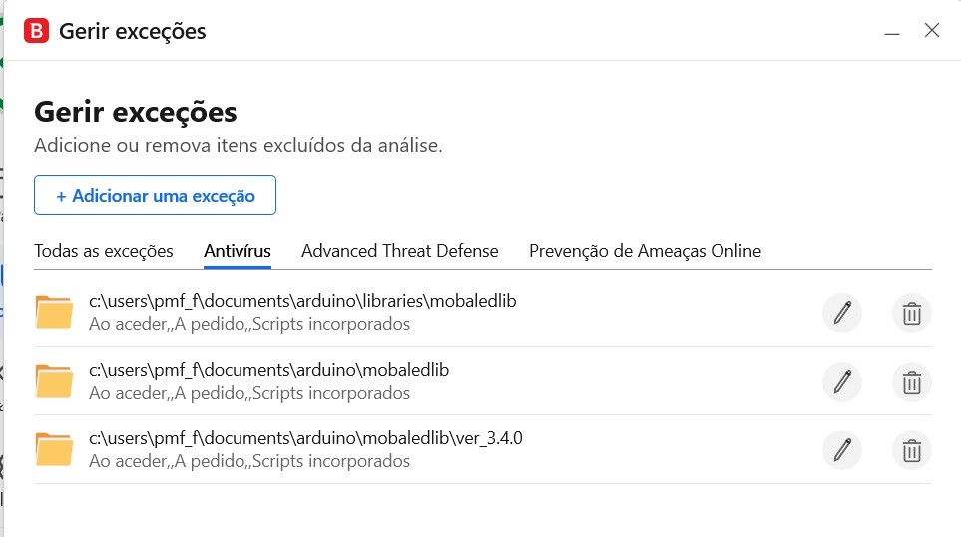Switch to the Todas as exceções tab
The image size is (961, 537).
click(104, 251)
